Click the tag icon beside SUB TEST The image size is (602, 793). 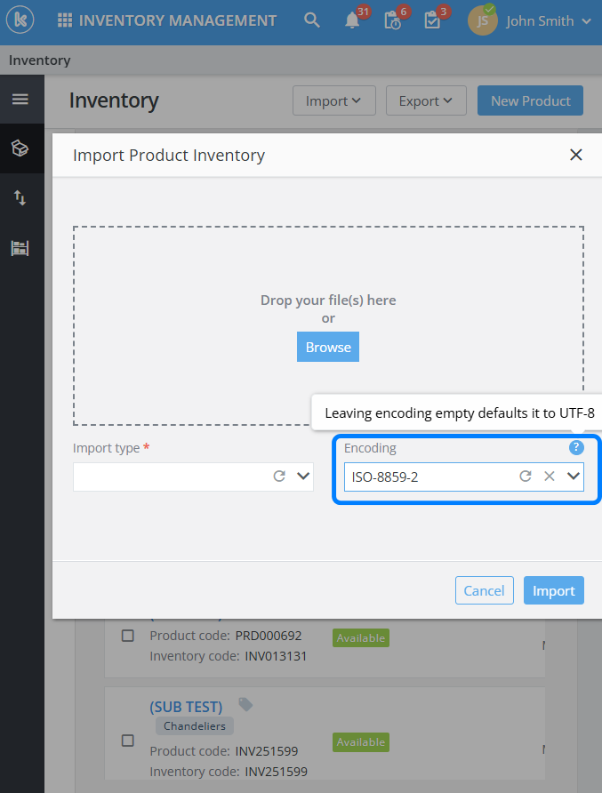[x=245, y=705]
